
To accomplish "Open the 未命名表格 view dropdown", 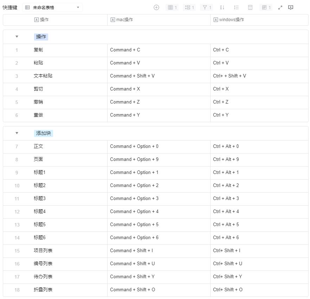I will (x=52, y=7).
